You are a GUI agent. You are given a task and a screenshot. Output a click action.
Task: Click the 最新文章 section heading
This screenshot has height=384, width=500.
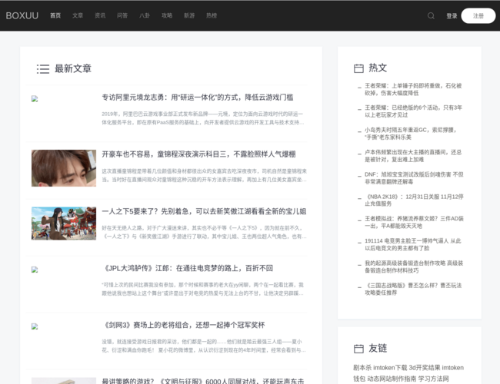(x=73, y=68)
